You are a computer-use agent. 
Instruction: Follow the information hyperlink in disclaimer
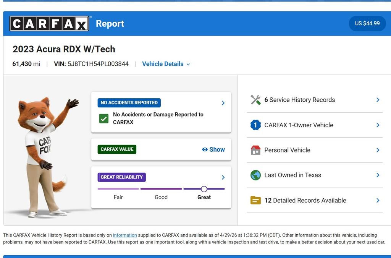point(125,235)
